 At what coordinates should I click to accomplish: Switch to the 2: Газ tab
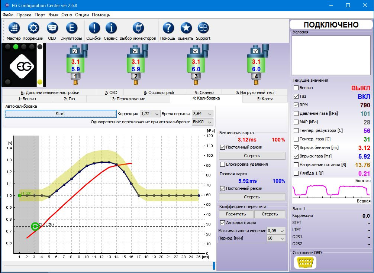pos(69,99)
